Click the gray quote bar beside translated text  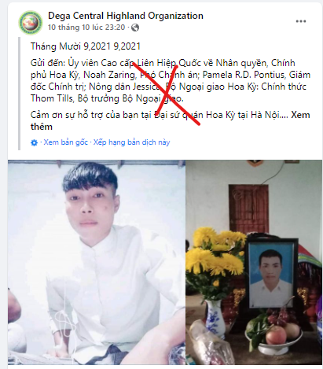click(19, 94)
